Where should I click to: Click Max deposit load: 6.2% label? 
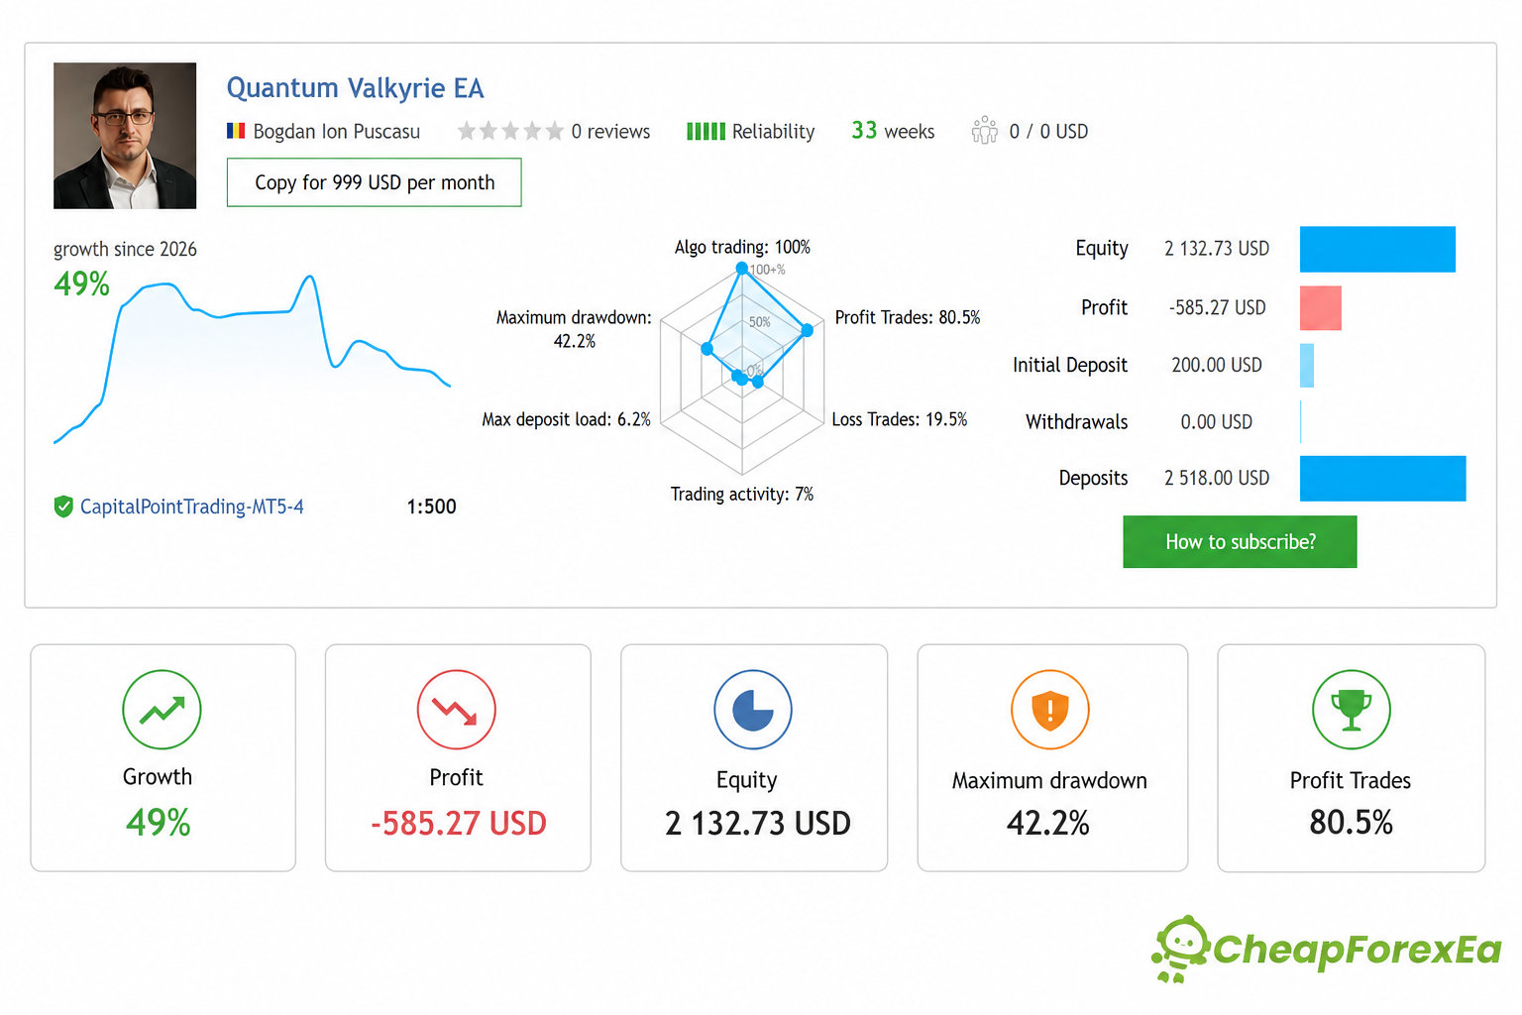[x=566, y=419]
